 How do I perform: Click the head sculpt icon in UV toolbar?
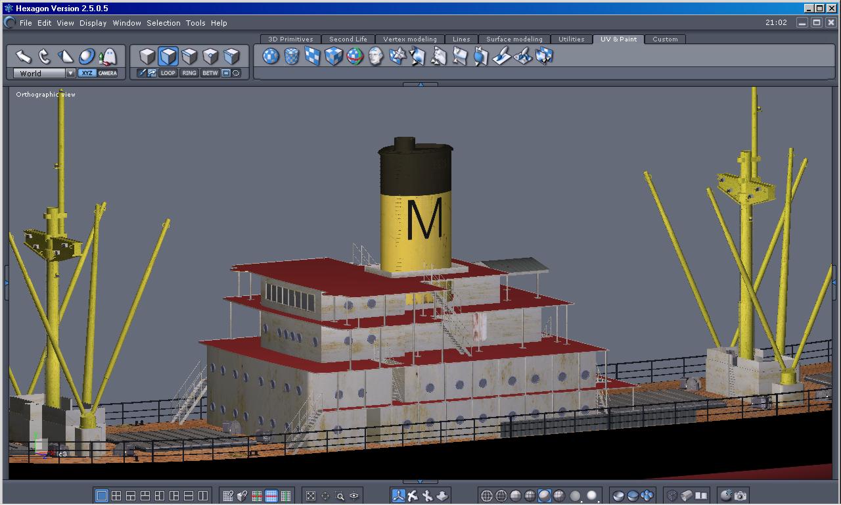[376, 57]
